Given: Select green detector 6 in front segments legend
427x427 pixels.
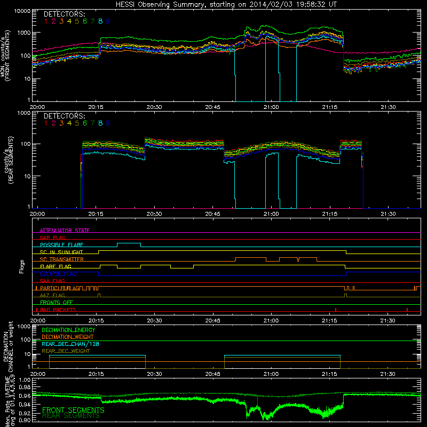Looking at the screenshot, I should coord(85,21).
